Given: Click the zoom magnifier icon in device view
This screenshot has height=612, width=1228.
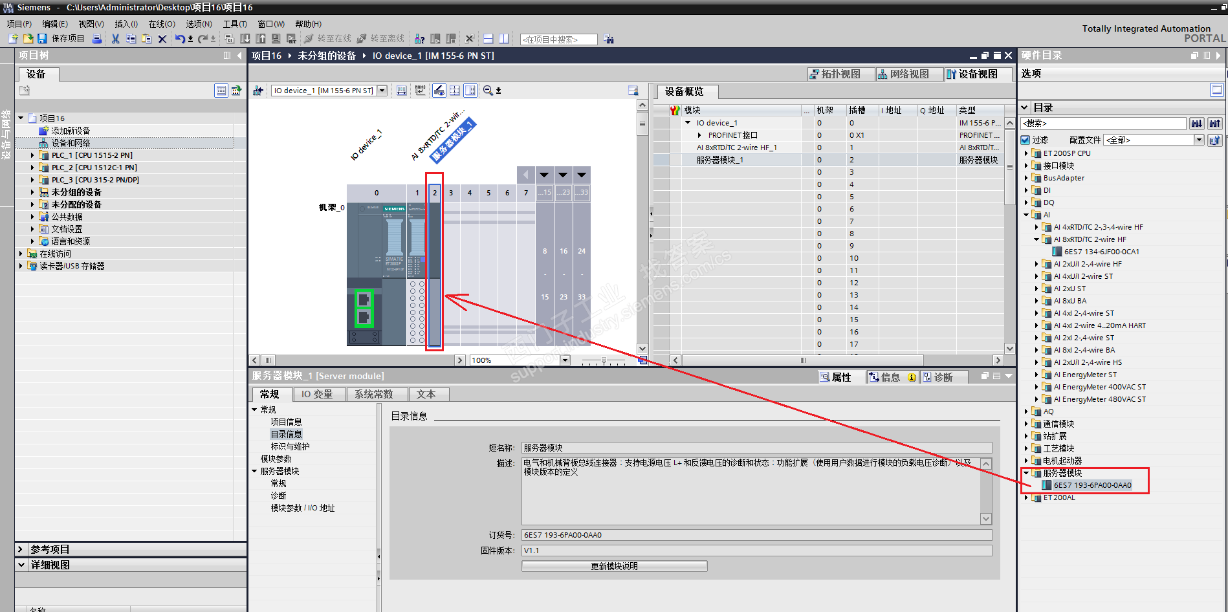Looking at the screenshot, I should 488,91.
